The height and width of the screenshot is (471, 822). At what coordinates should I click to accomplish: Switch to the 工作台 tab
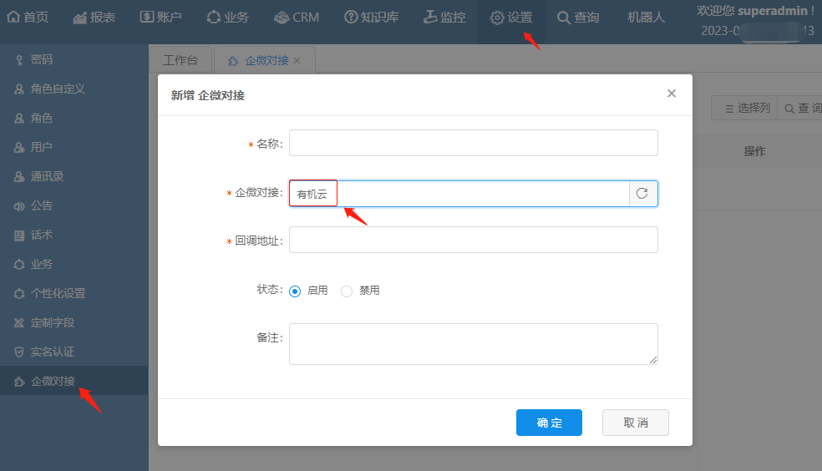coord(180,60)
